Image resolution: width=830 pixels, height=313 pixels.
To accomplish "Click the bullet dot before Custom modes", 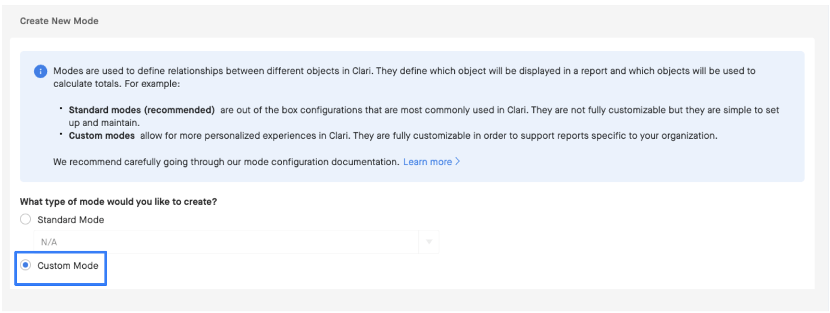I will click(x=61, y=134).
